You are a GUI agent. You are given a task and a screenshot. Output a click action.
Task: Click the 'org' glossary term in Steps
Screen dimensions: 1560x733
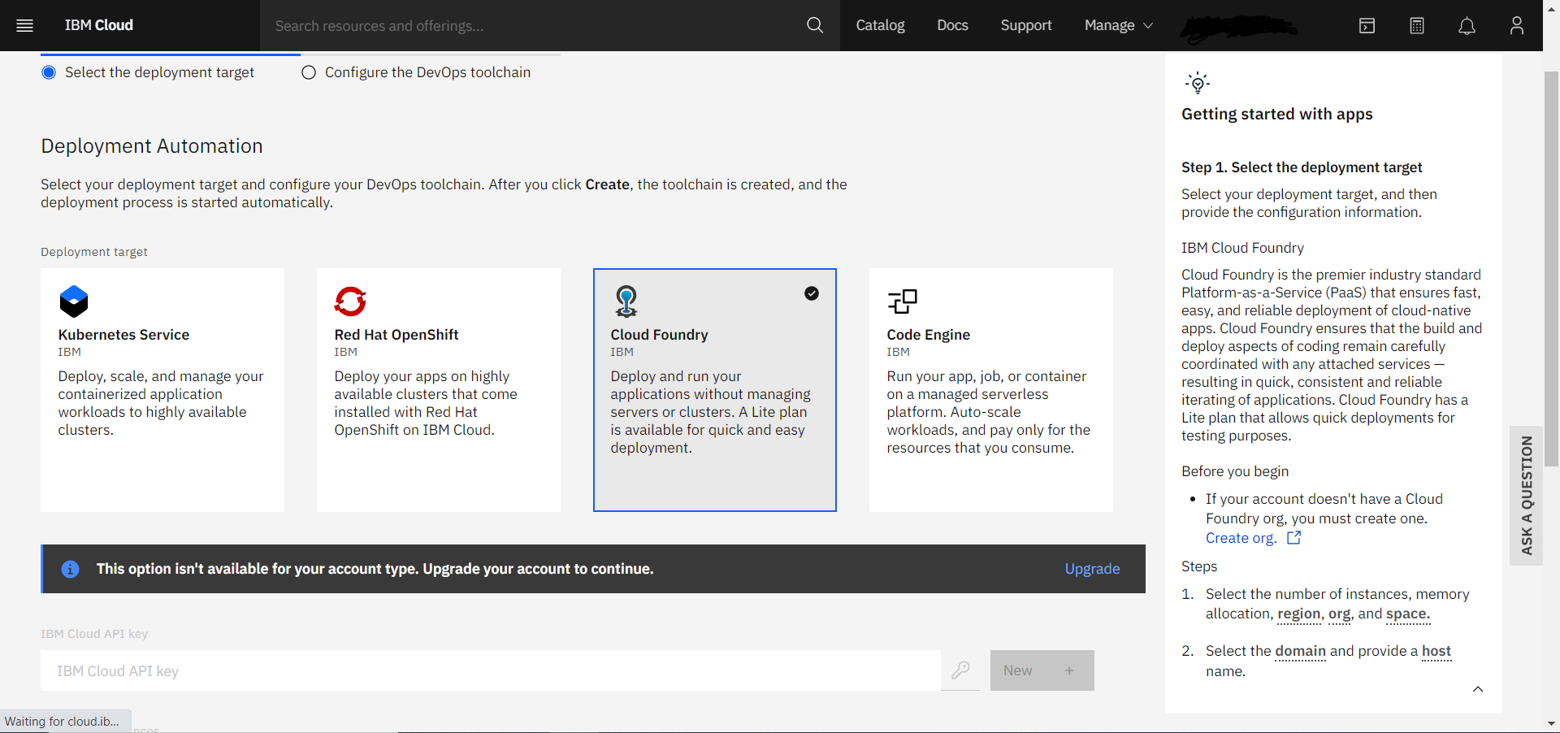[x=1339, y=614]
